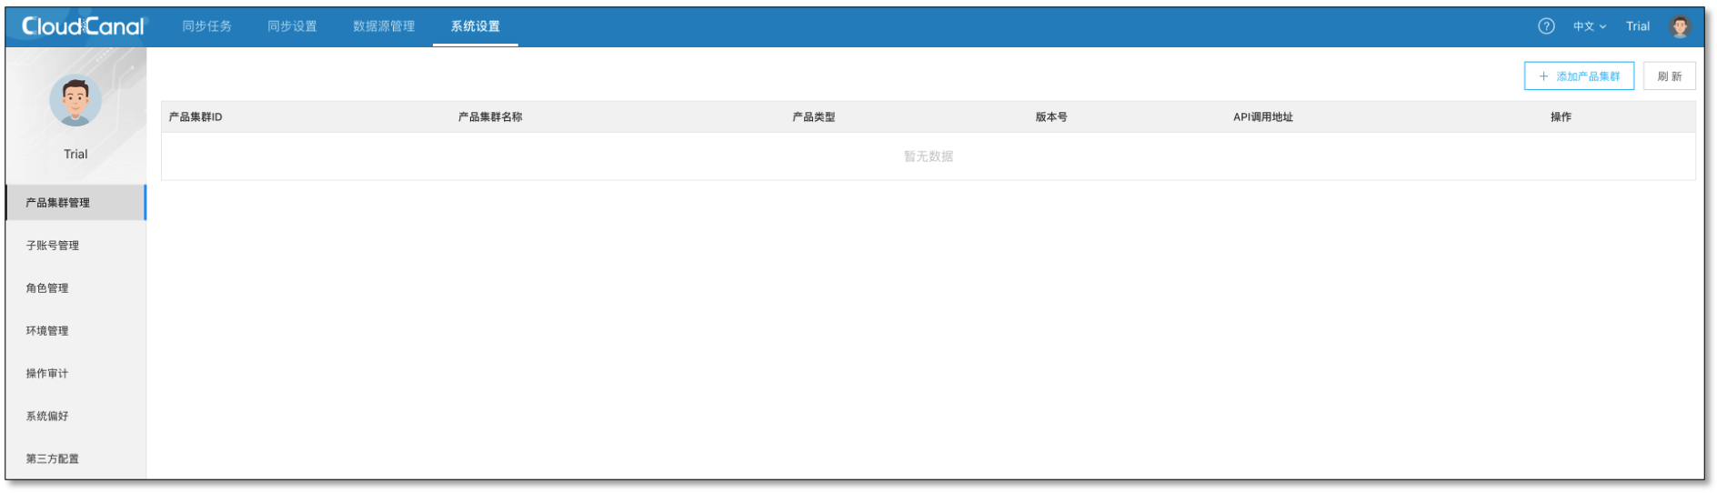Image resolution: width=1717 pixels, height=493 pixels.
Task: Expand the 中文 language dropdown
Action: [1589, 26]
